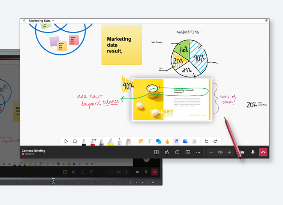Select the "more of these!" annotation

pos(228,99)
